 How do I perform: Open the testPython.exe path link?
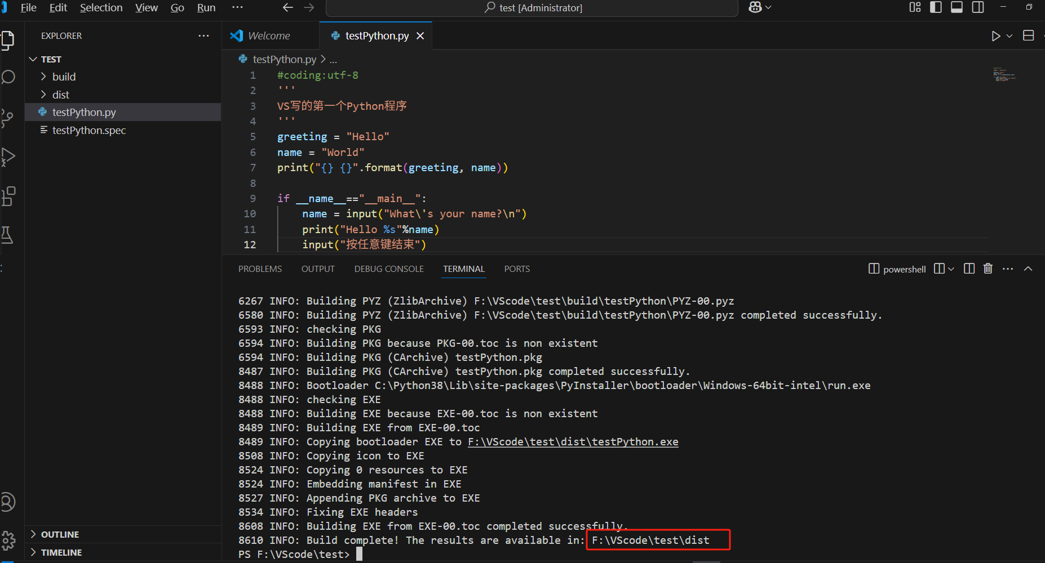[x=573, y=442]
